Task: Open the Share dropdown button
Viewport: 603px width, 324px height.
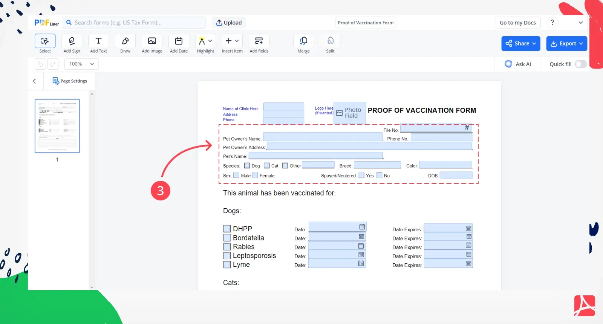Action: click(521, 43)
